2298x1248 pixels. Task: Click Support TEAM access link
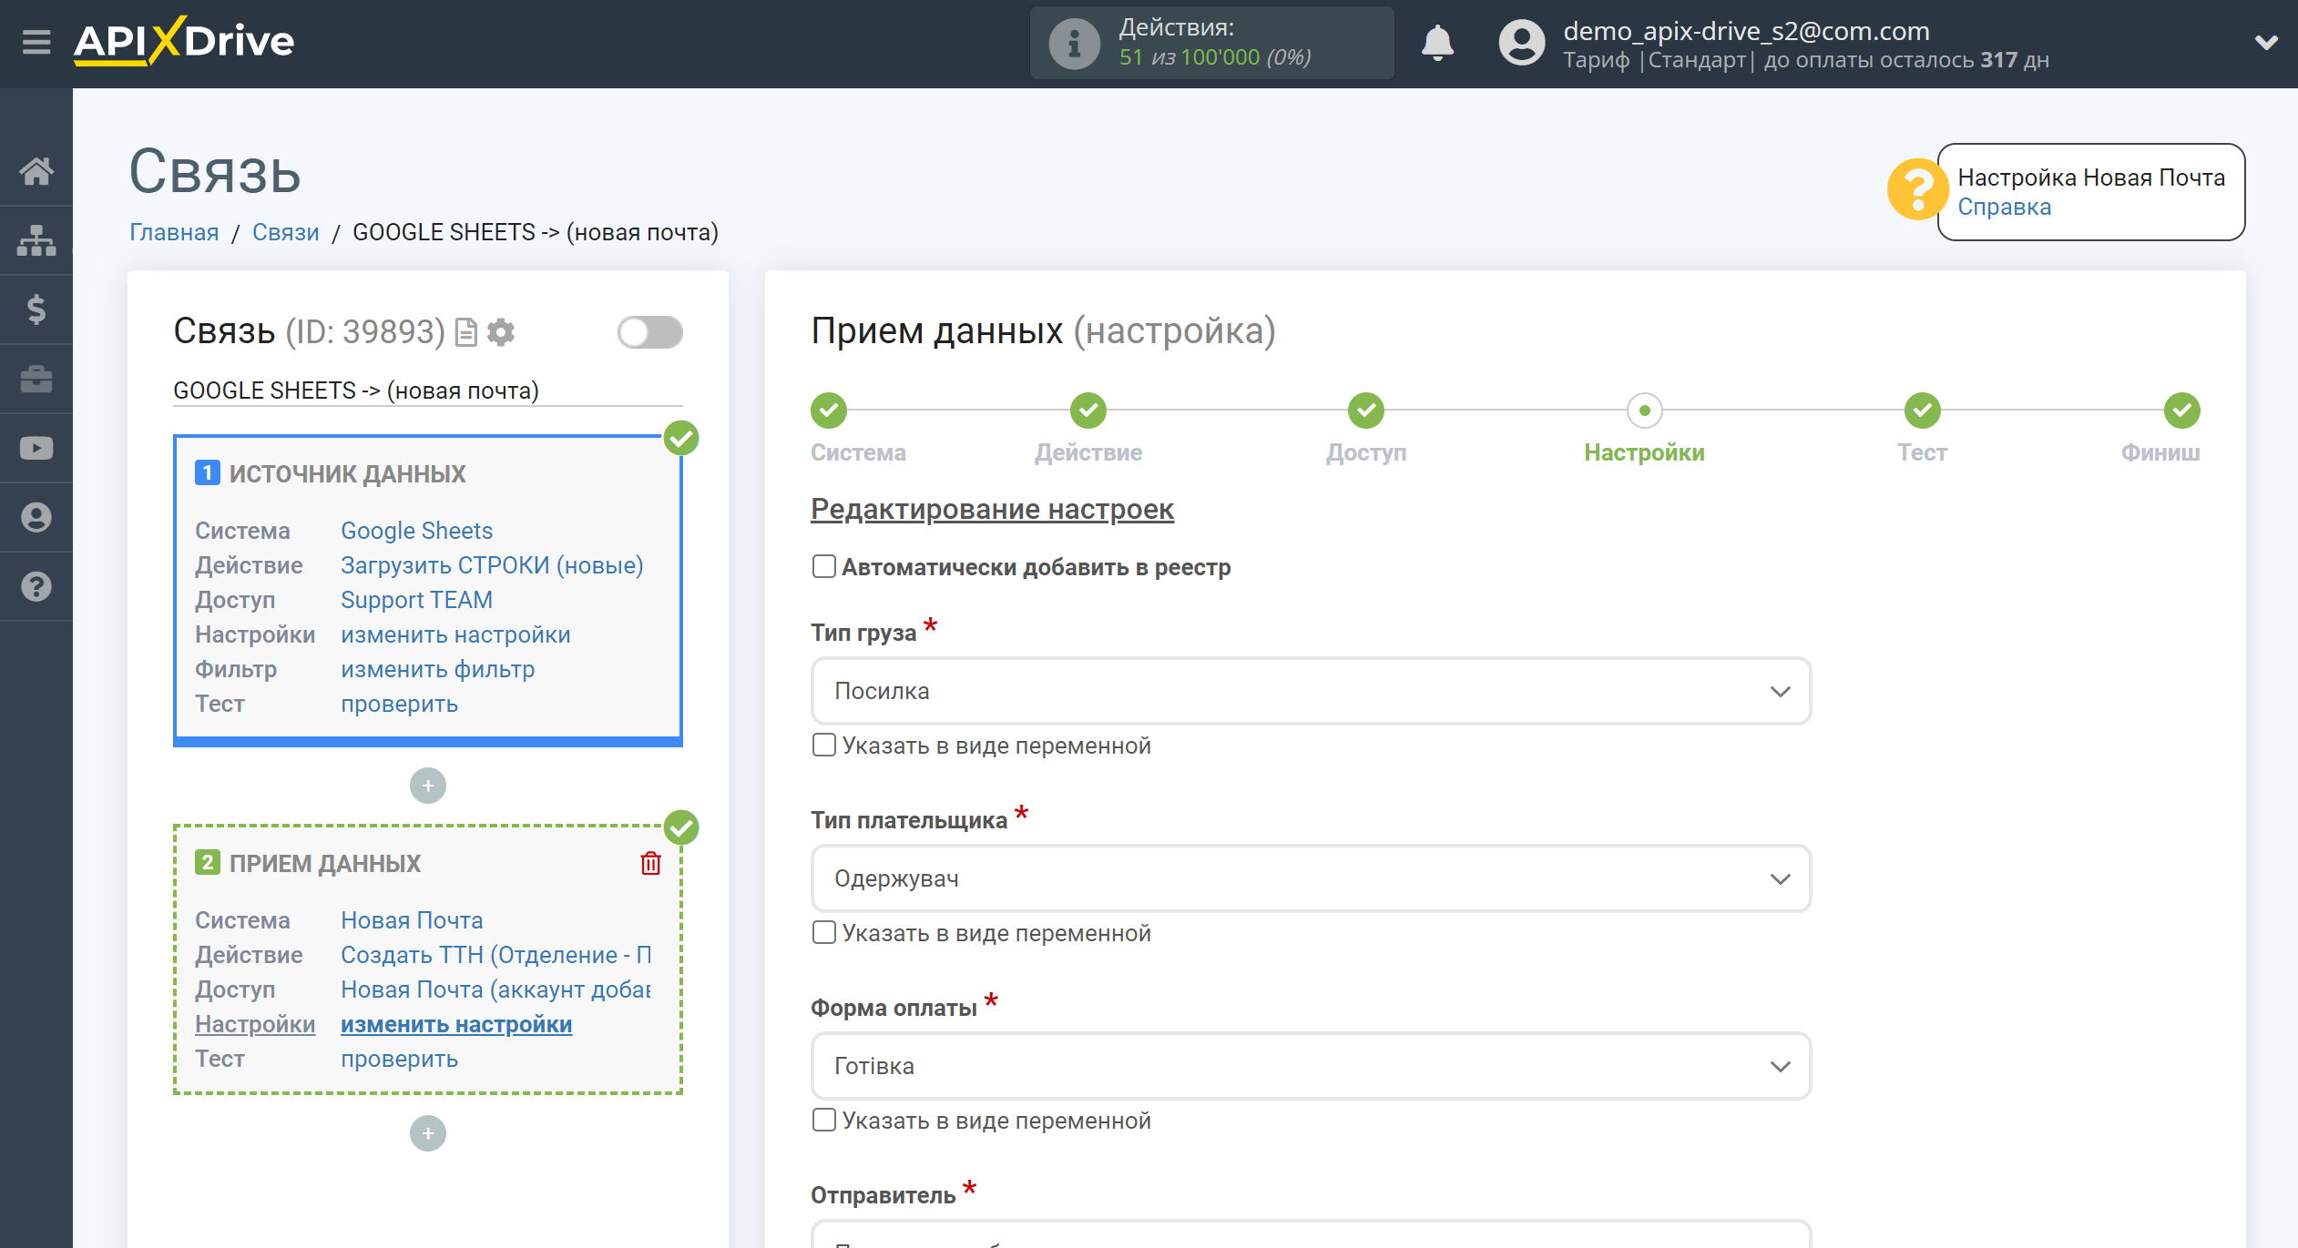coord(416,600)
